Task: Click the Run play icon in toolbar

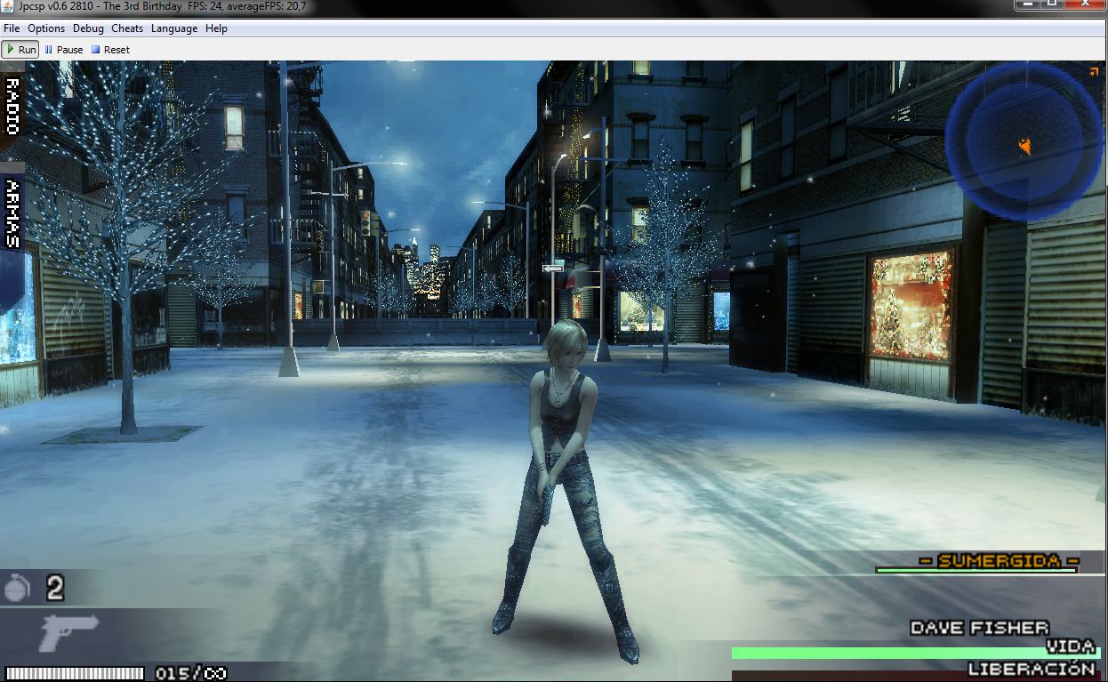Action: [x=11, y=50]
